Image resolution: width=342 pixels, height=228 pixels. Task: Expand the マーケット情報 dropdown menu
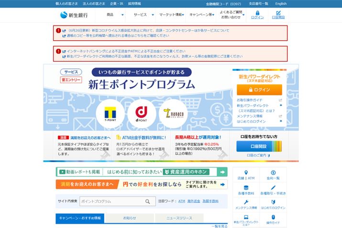[x=171, y=15]
